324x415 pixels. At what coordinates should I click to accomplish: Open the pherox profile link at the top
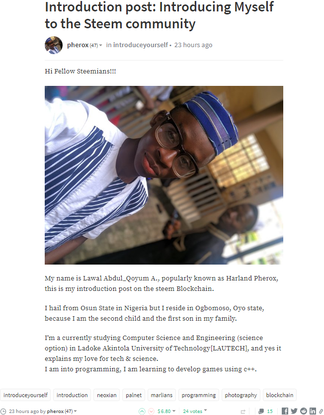click(x=78, y=45)
